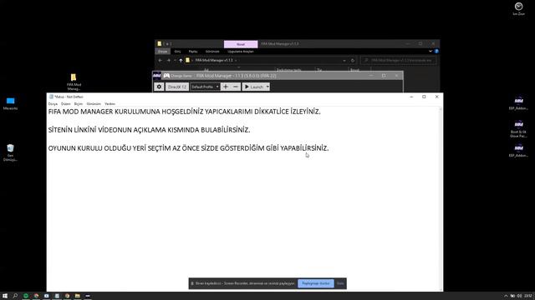Refresh the File Explorer folder view

(353, 61)
